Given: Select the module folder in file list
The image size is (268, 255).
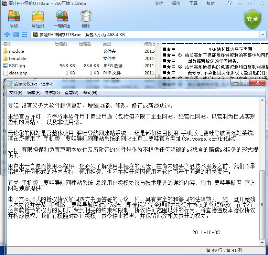Looking at the screenshot, I should (x=16, y=51).
